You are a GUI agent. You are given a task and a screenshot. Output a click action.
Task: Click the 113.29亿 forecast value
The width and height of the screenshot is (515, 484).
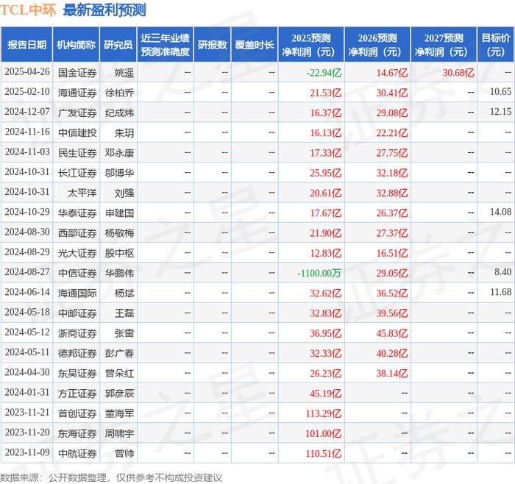[x=324, y=413]
